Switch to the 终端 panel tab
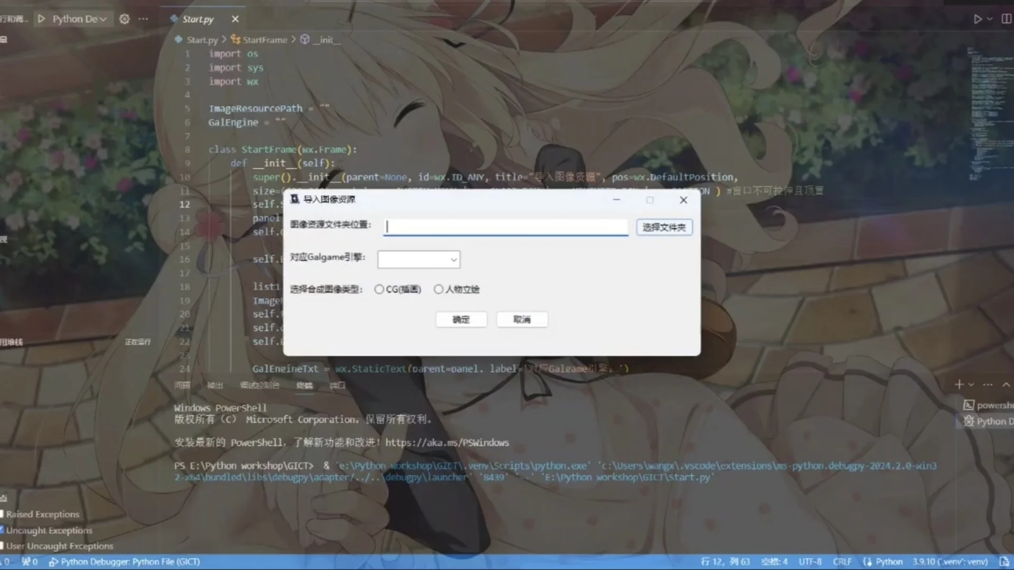The height and width of the screenshot is (570, 1014). pyautogui.click(x=304, y=385)
